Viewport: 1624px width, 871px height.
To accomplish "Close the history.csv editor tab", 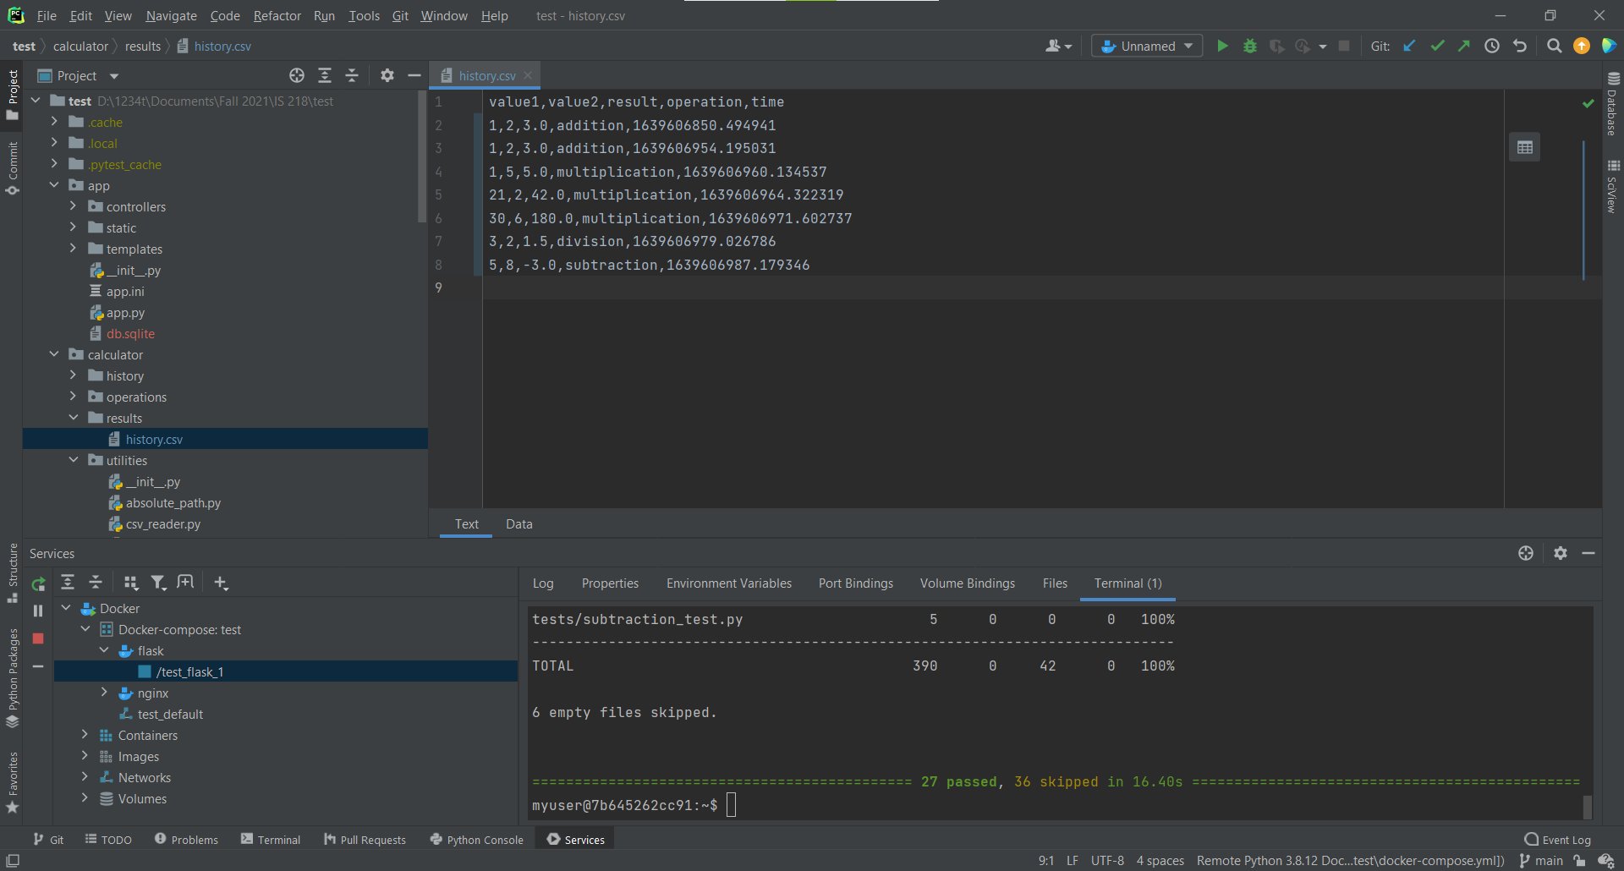I will point(528,75).
